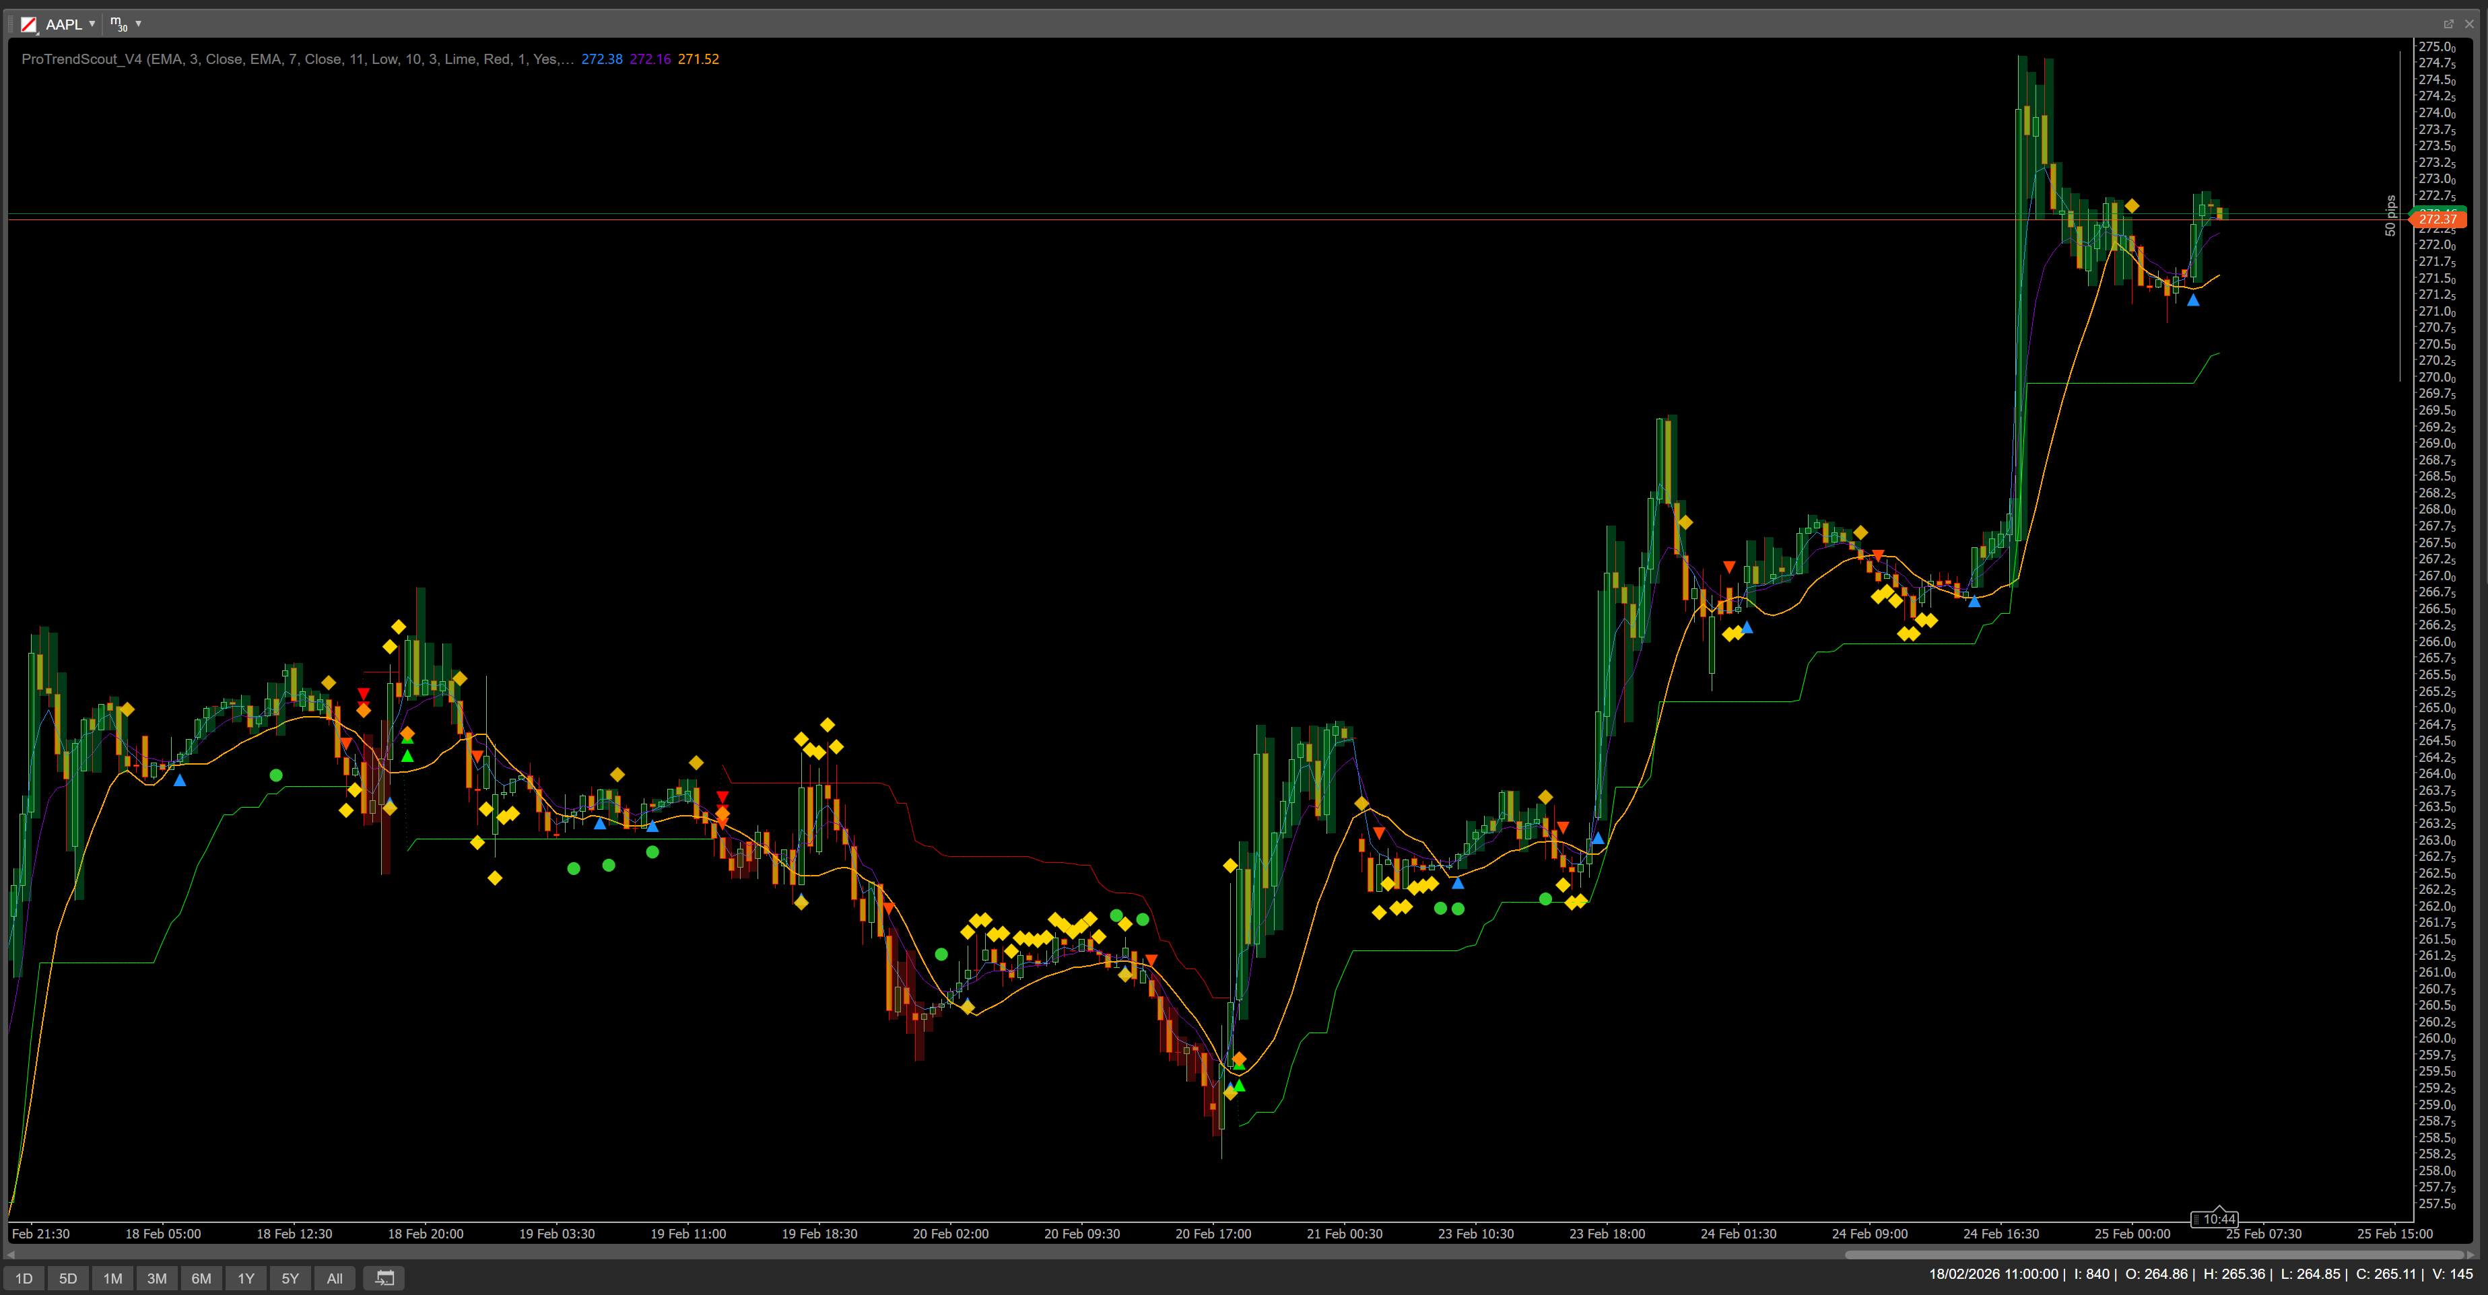Switch to the 1M range tab

tap(112, 1277)
